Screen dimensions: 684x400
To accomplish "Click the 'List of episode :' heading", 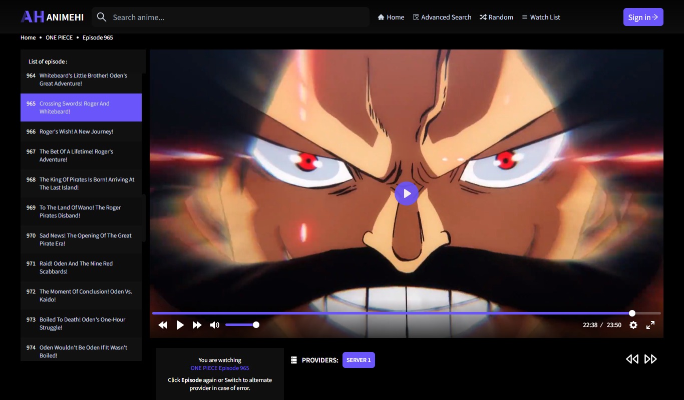I will point(48,61).
